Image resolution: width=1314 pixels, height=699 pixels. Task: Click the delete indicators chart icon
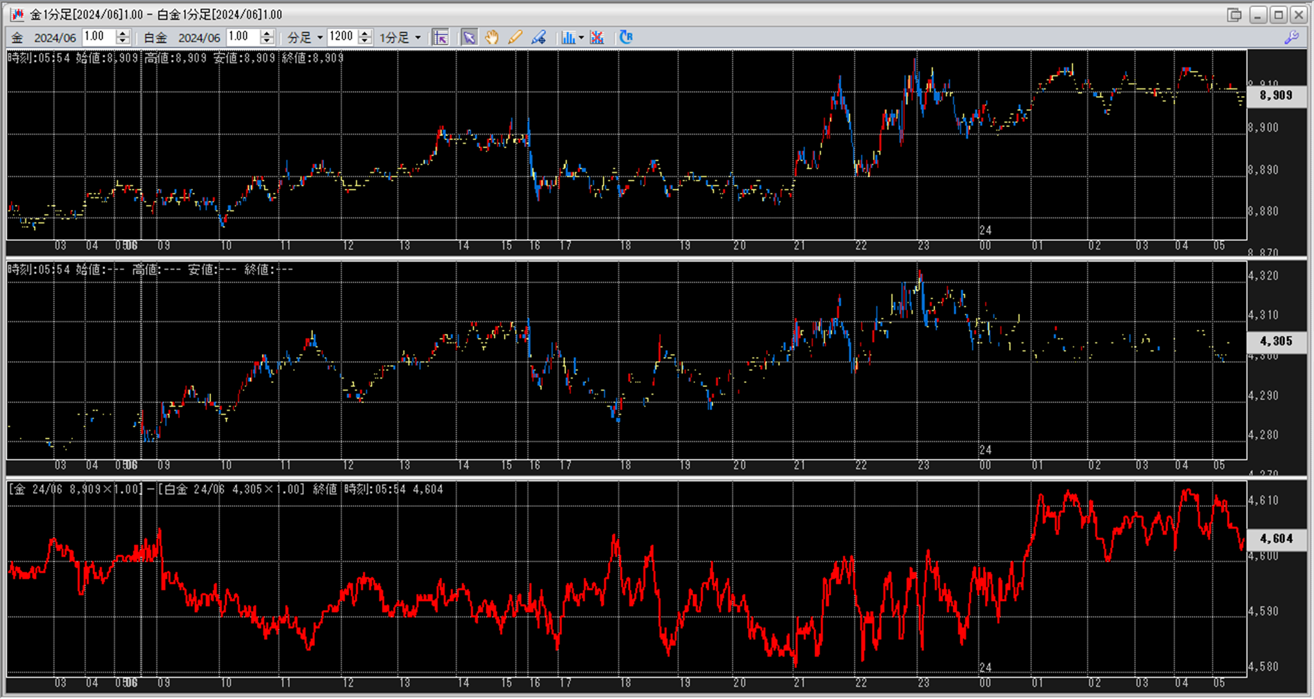point(597,37)
